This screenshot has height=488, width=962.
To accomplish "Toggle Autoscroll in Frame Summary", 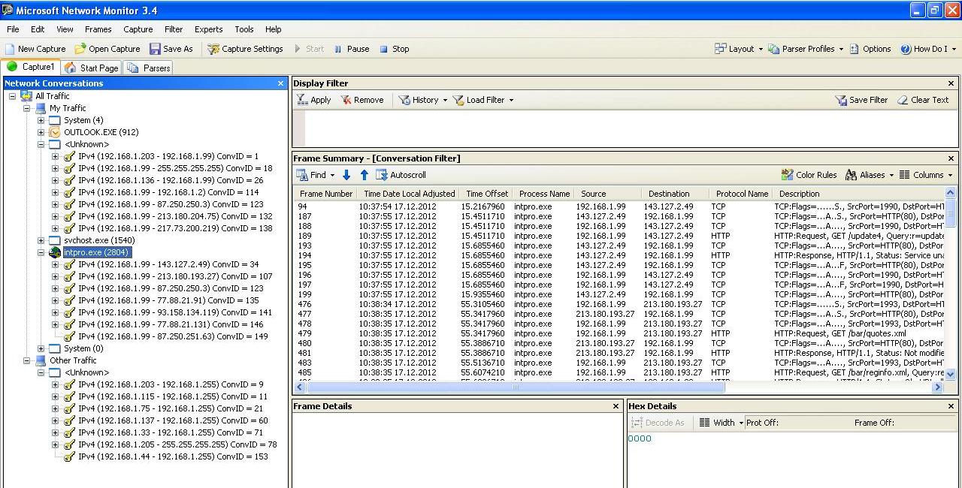I will tap(401, 175).
